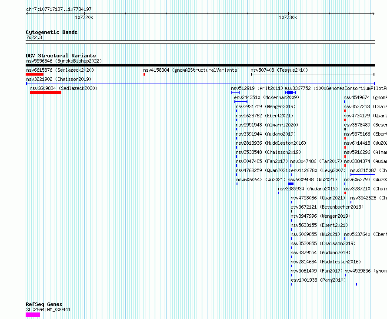Select nsv3061409 (Fan2017) label
387x319 pixels.
(x=317, y=271)
